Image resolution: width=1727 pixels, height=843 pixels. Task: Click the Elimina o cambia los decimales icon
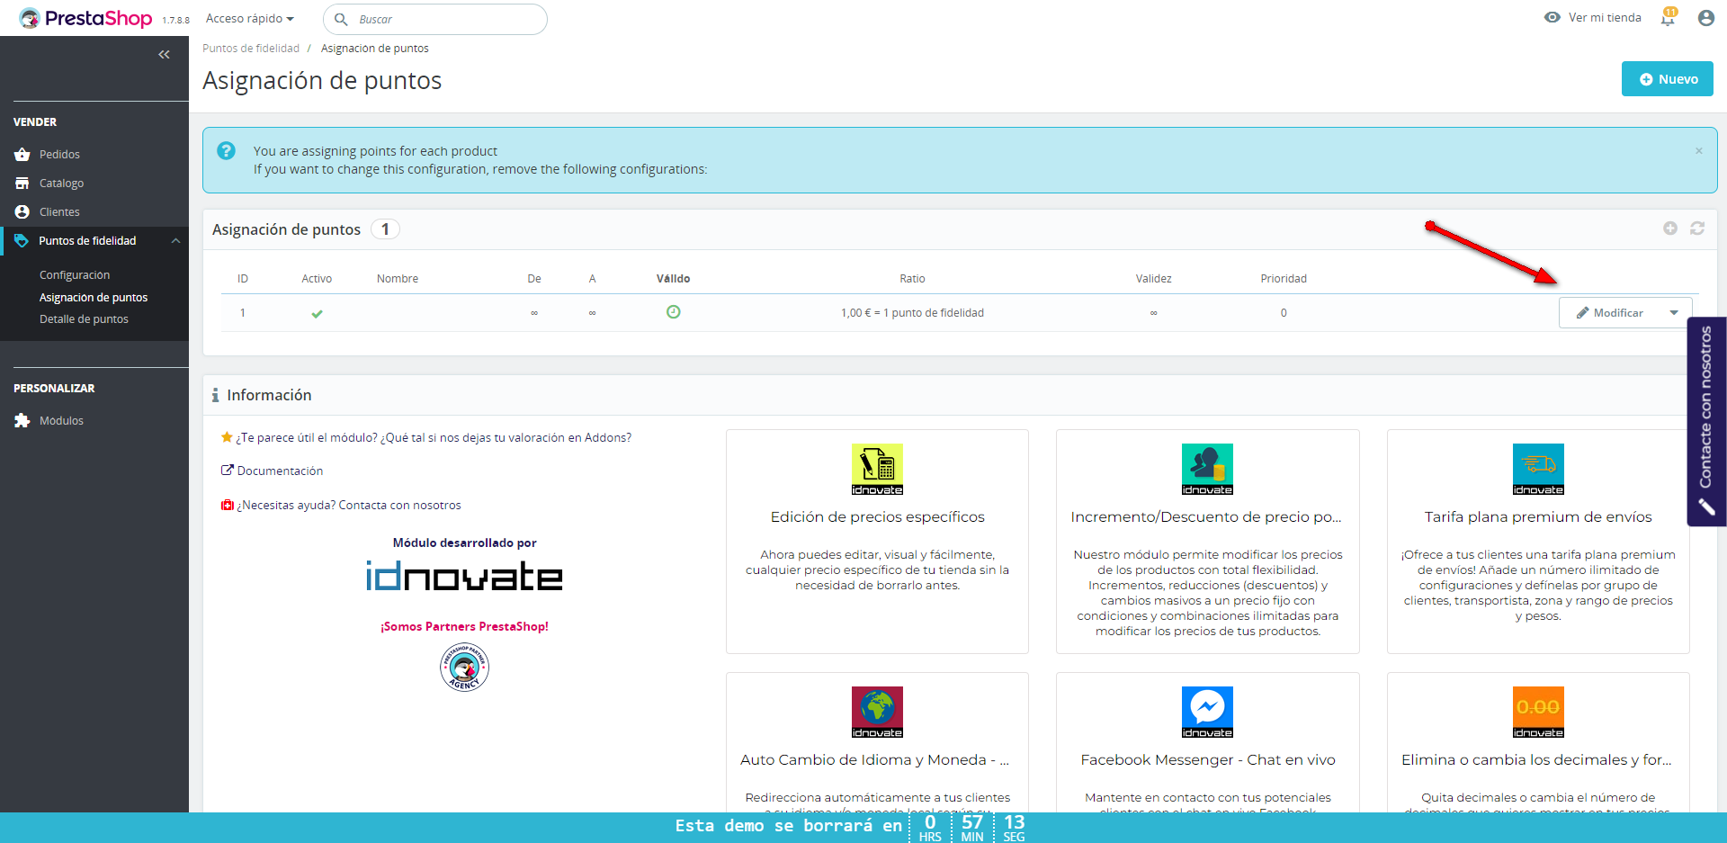tap(1538, 712)
